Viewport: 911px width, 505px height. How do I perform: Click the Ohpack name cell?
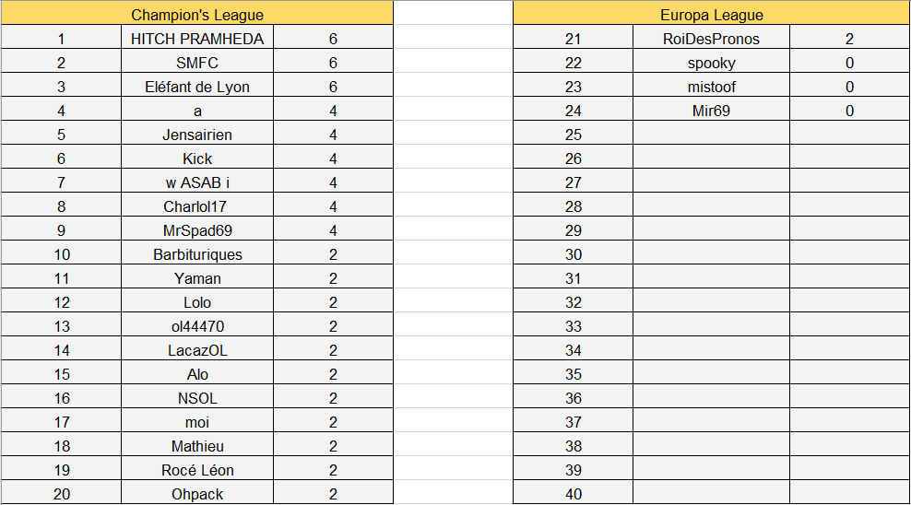(x=197, y=494)
